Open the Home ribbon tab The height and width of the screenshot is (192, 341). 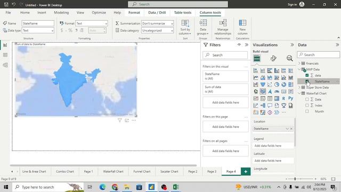pyautogui.click(x=25, y=13)
